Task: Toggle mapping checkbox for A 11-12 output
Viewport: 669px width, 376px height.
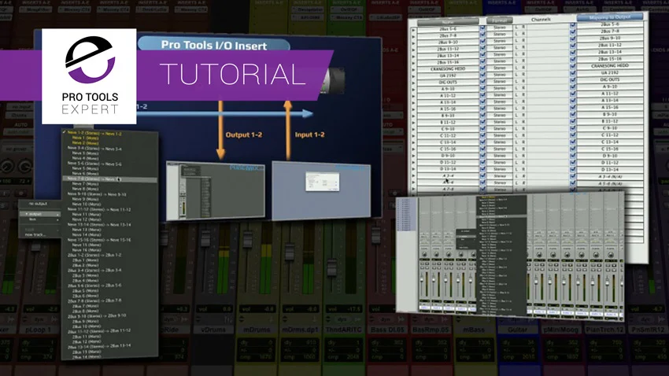Action: point(572,94)
